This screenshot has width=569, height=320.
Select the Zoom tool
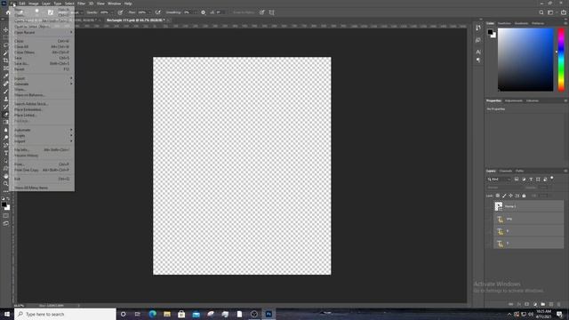(x=5, y=184)
